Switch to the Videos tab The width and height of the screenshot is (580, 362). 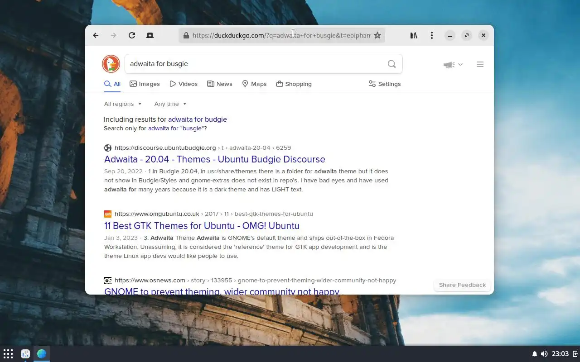click(x=184, y=84)
